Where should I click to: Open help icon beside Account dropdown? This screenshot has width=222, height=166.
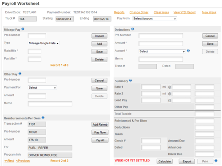(188, 51)
